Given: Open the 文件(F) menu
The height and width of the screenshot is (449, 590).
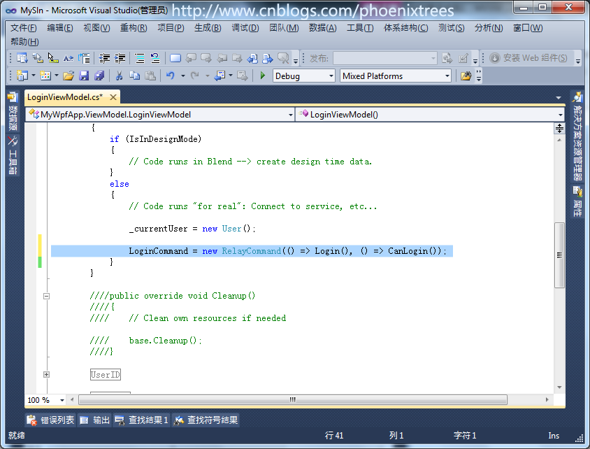Looking at the screenshot, I should point(23,28).
